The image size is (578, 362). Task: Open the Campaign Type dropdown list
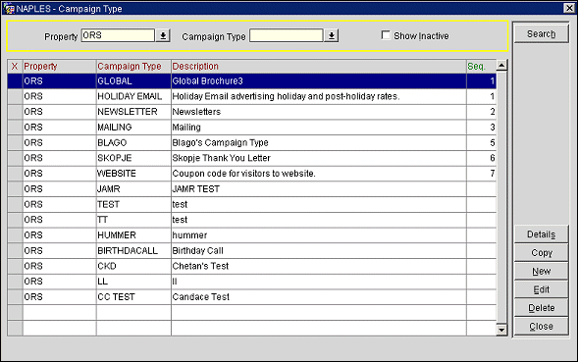(332, 35)
